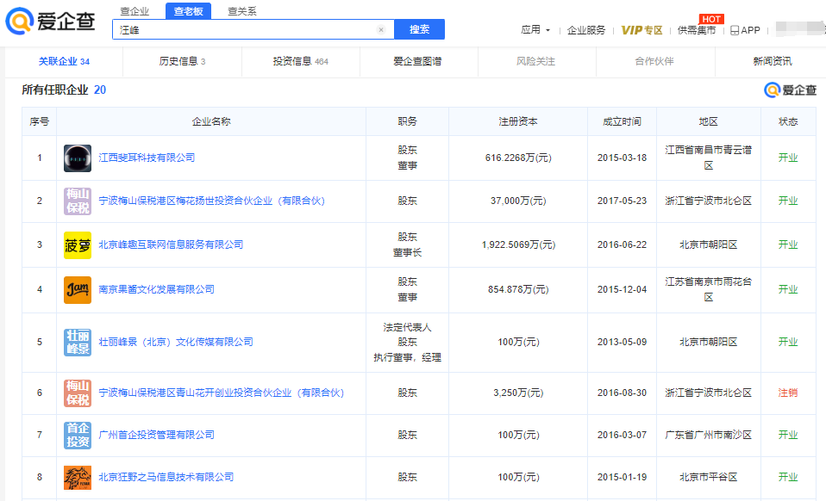
Task: Clear the search box with the X icon
Action: coord(381,30)
